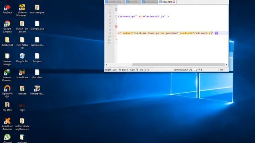This screenshot has width=255, height=143.
Task: Click the editor's horizontal scrollbar thumb
Action: [178, 65]
